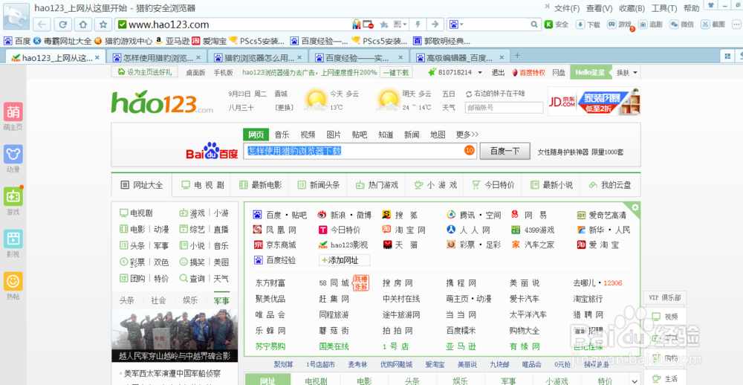Open the 游戏 games toolbar icon
This screenshot has width=743, height=385.
pos(620,25)
